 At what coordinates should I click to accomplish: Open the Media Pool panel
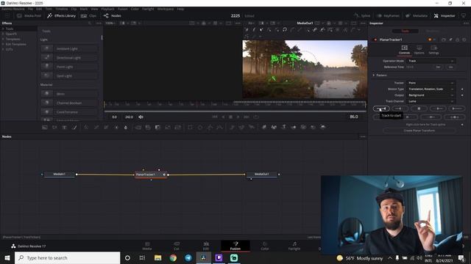coord(29,15)
